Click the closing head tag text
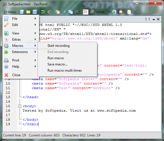This screenshot has height=141, width=164. point(31,97)
